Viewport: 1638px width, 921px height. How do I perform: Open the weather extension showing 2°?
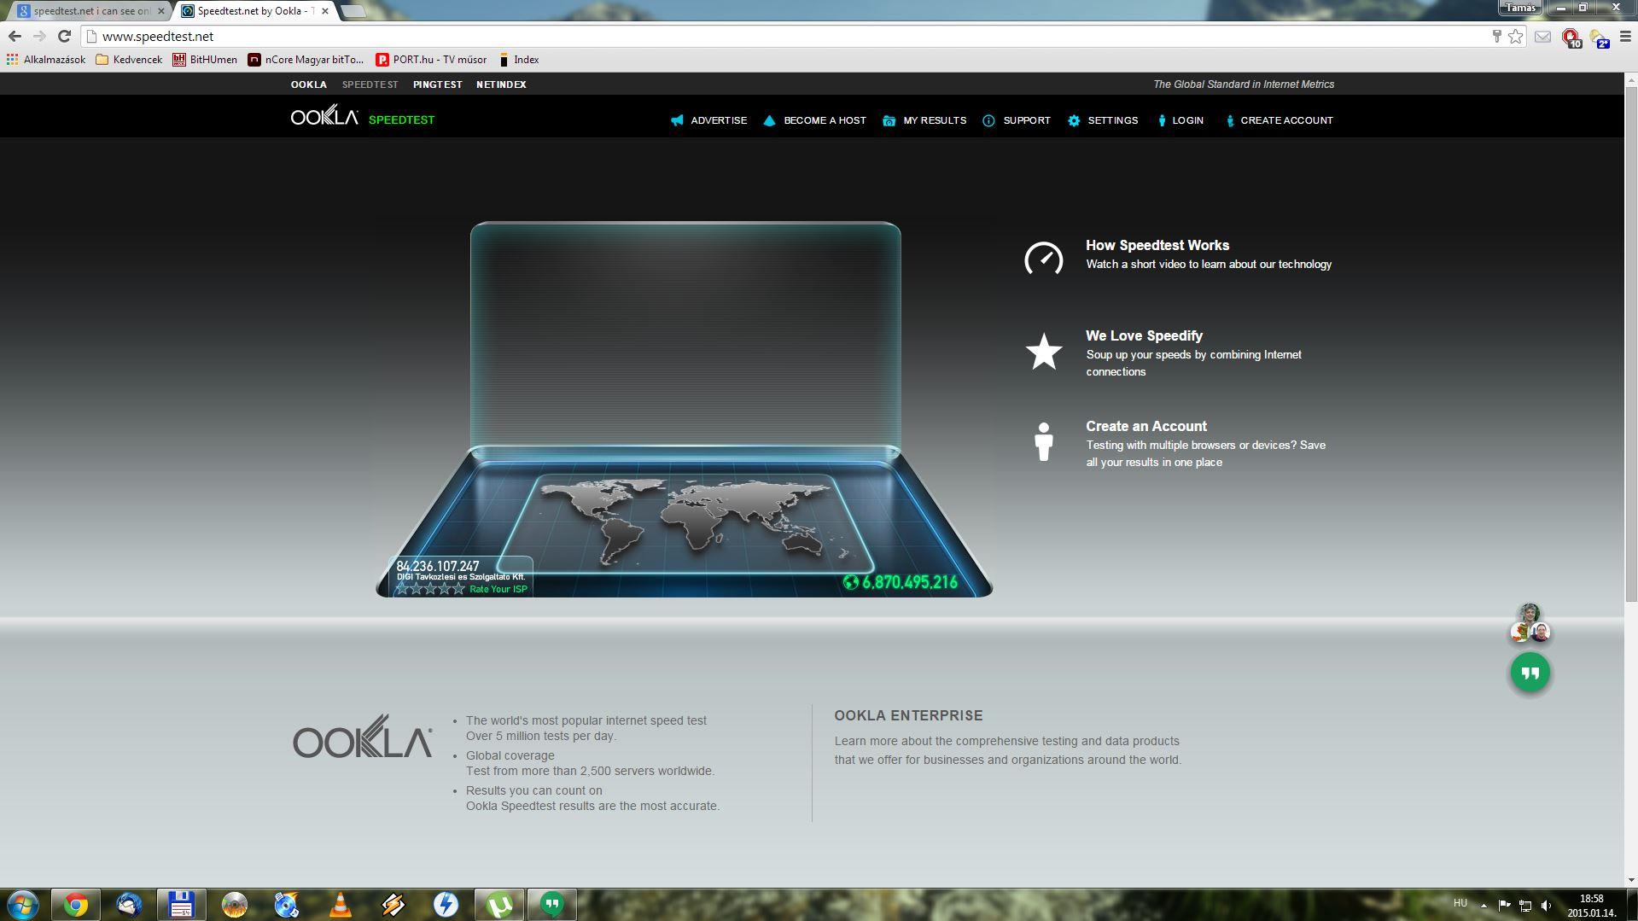[1599, 38]
